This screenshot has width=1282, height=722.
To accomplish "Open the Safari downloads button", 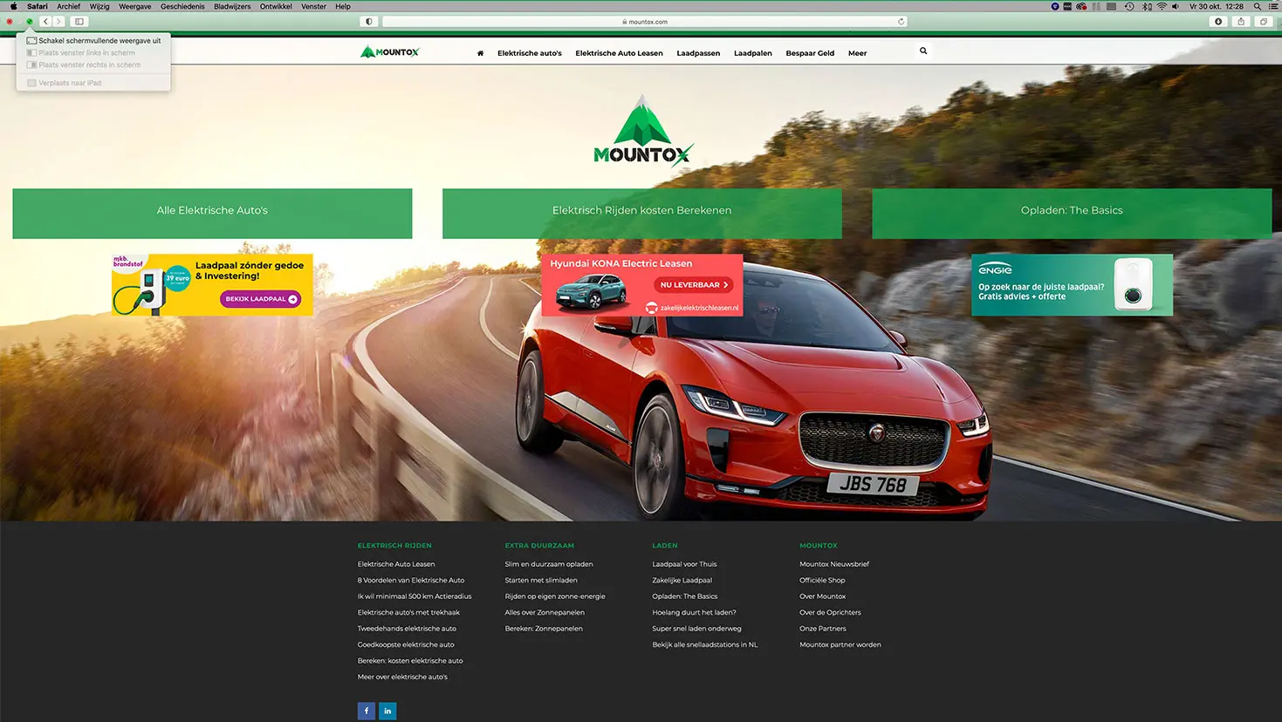I will (x=1218, y=21).
